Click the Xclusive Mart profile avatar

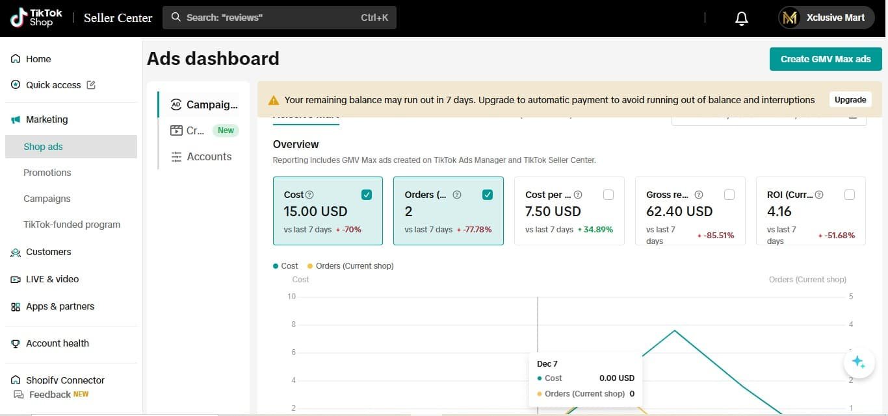[x=790, y=18]
